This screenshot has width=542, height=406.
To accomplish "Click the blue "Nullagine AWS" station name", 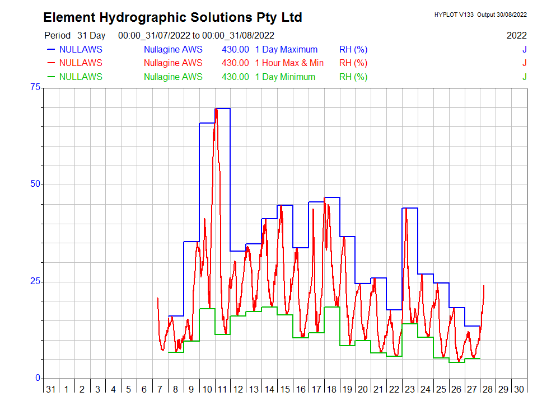I will (173, 49).
